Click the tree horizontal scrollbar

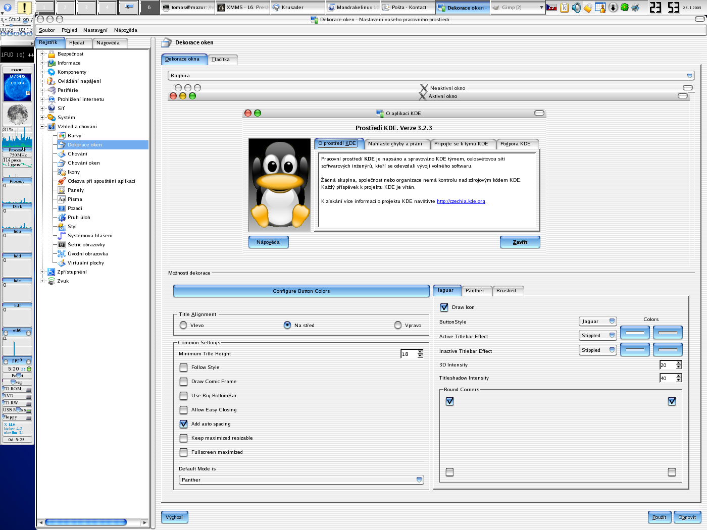point(86,522)
